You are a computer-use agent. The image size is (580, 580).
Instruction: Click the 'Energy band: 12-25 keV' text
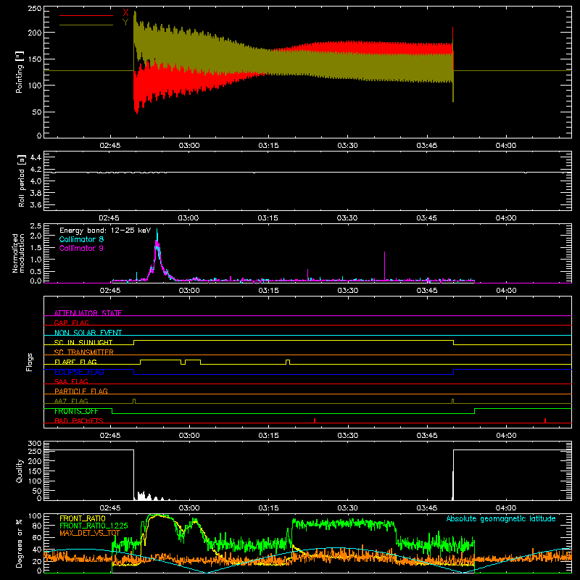[105, 231]
